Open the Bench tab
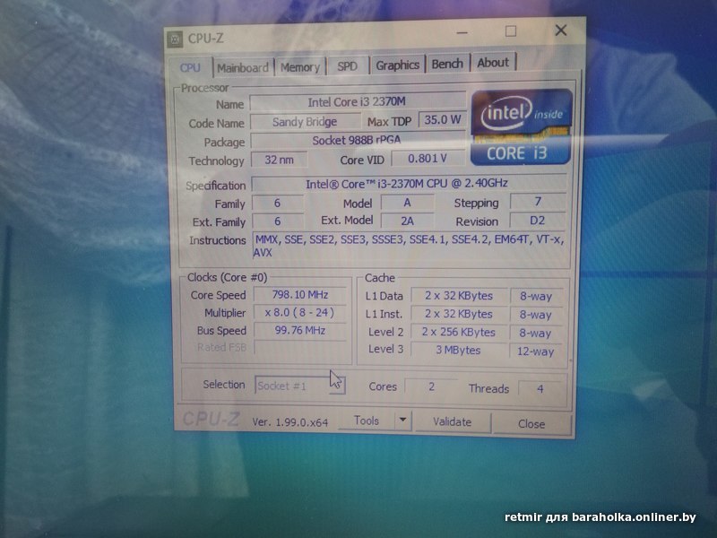This screenshot has width=717, height=538. (447, 64)
